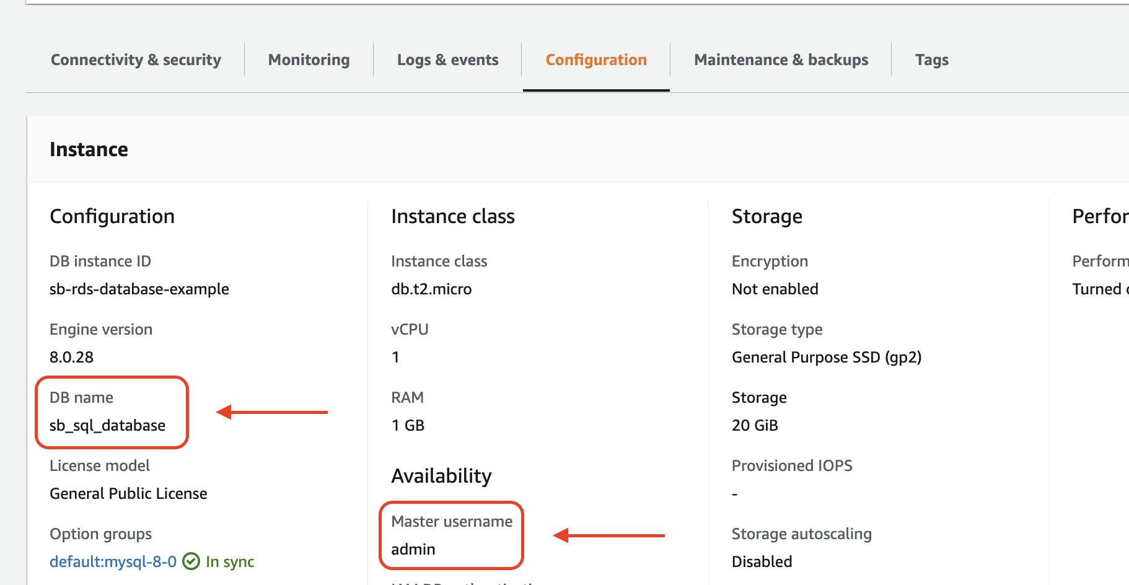1129x585 pixels.
Task: Open the default:mysql-8-0 option group link
Action: click(113, 562)
